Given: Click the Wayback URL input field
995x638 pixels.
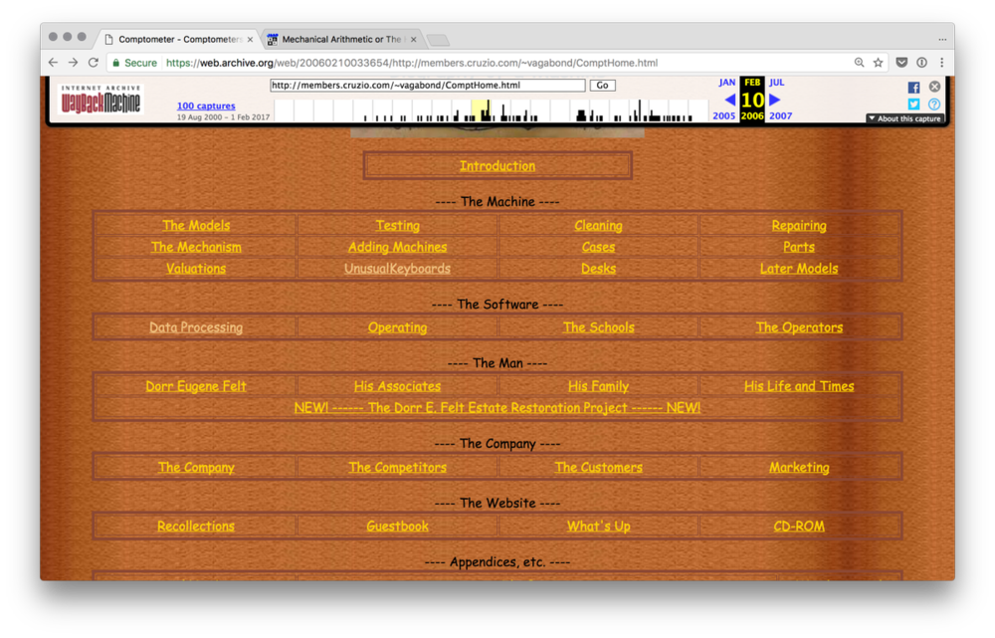Looking at the screenshot, I should pyautogui.click(x=428, y=85).
